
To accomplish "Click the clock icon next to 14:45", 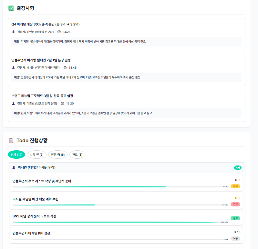I will coord(65,68).
